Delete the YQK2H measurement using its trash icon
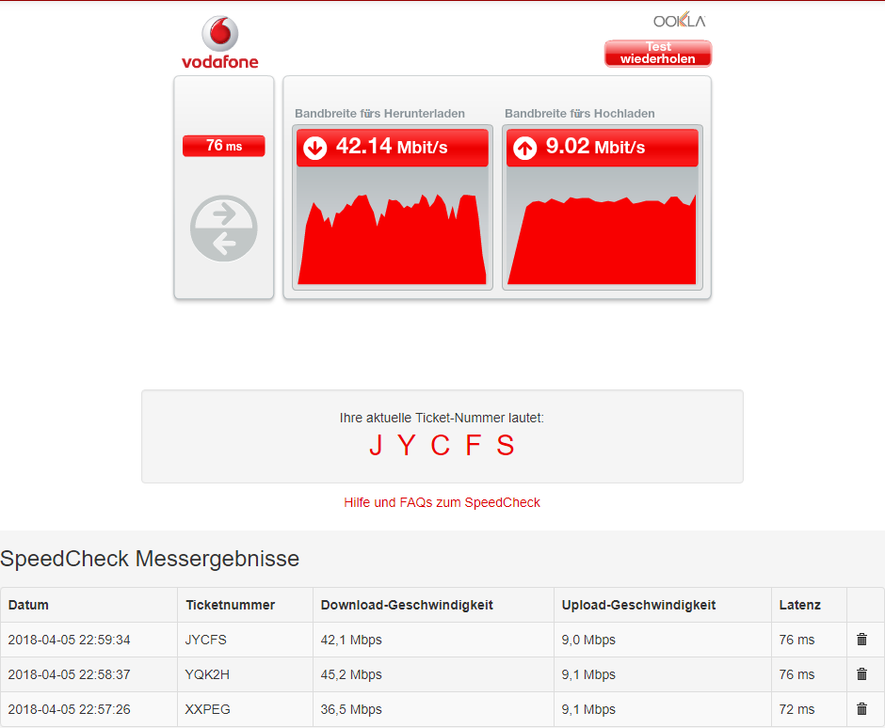 coord(861,674)
